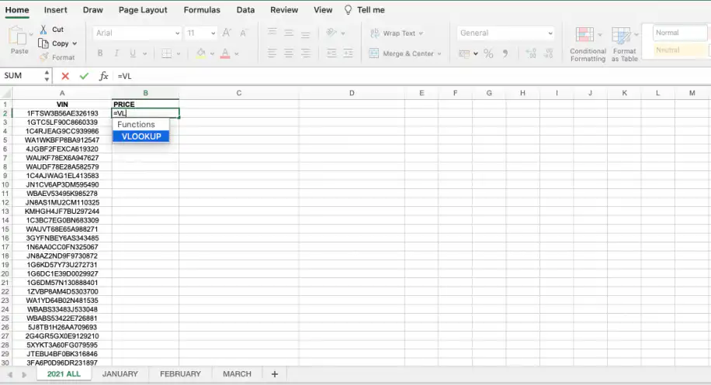
Task: Toggle Italic formatting
Action: [116, 53]
